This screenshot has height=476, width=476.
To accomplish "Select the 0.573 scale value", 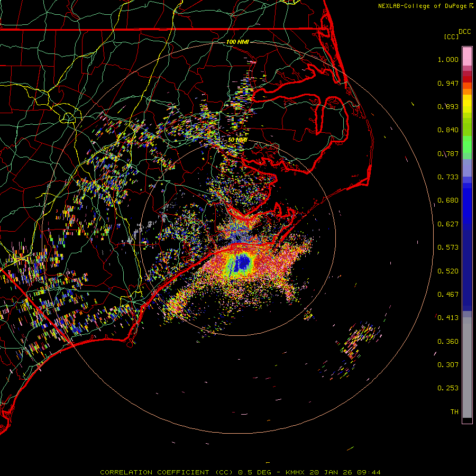I will coord(448,248).
